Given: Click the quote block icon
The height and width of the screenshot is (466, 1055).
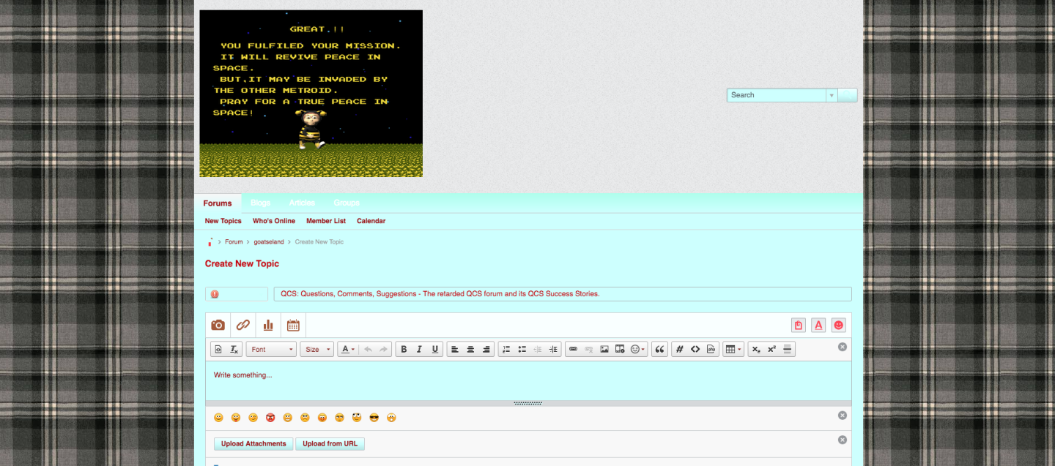Looking at the screenshot, I should coord(659,350).
